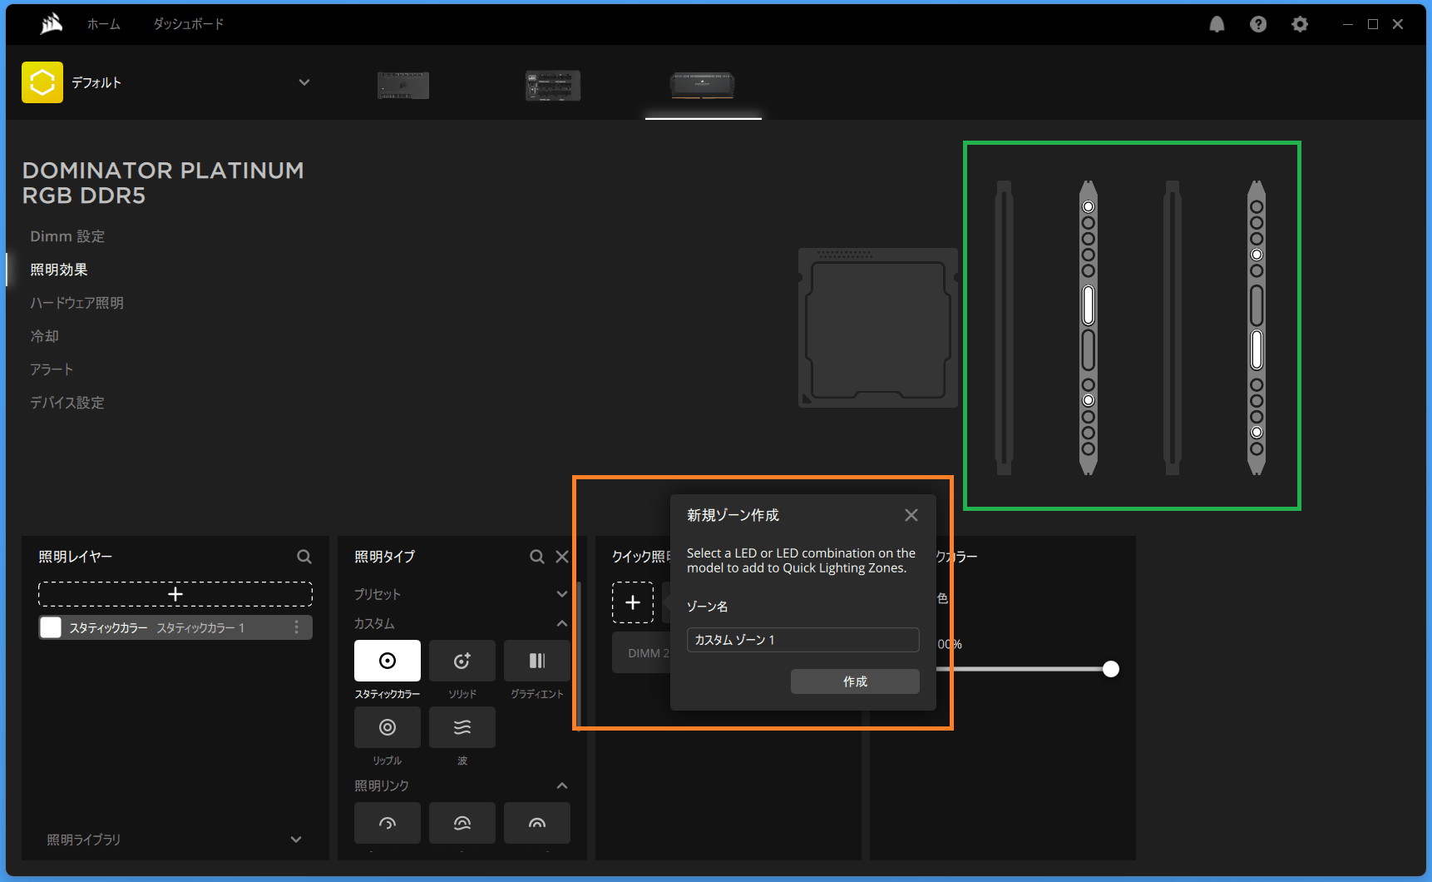Click the CPU socket image
Image resolution: width=1432 pixels, height=882 pixels.
tap(878, 328)
